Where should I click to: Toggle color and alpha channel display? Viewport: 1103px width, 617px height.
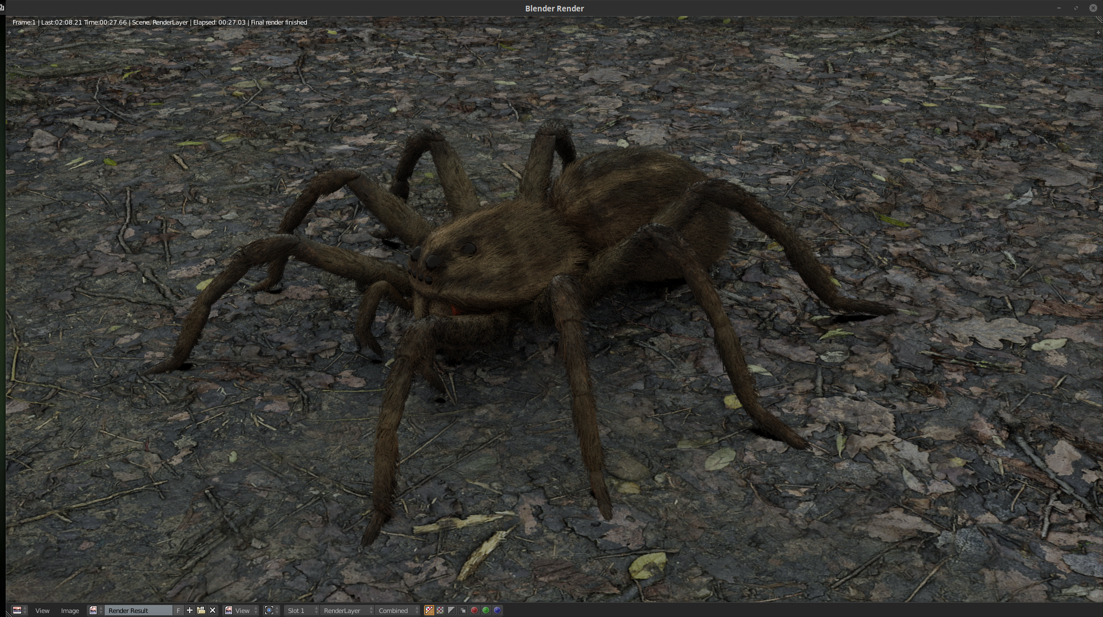point(429,611)
